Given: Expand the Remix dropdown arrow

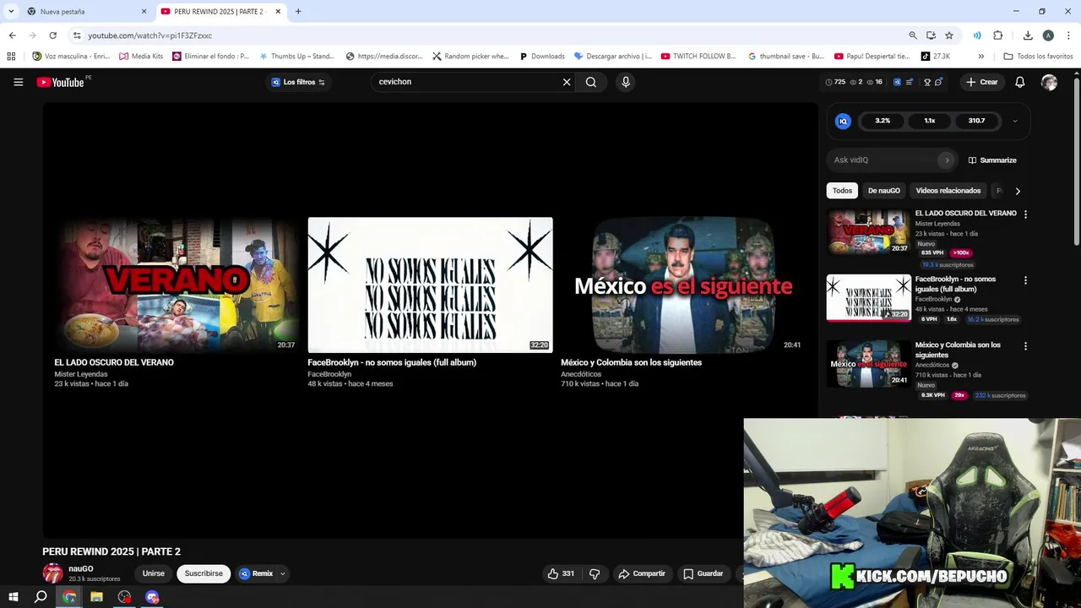Looking at the screenshot, I should click(x=282, y=573).
